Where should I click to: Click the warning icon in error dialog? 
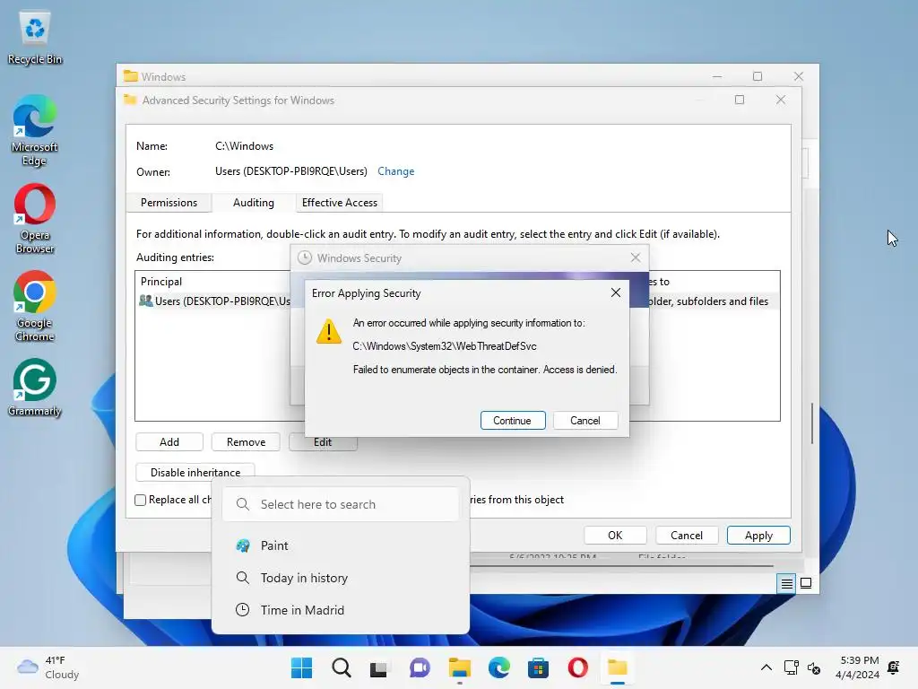point(328,332)
